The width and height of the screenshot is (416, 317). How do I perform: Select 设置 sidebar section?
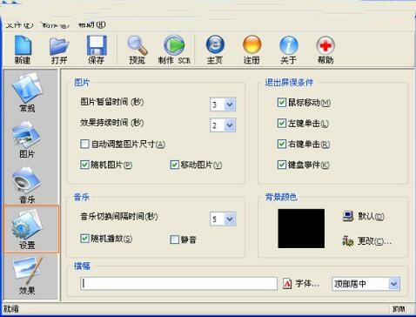pos(31,229)
